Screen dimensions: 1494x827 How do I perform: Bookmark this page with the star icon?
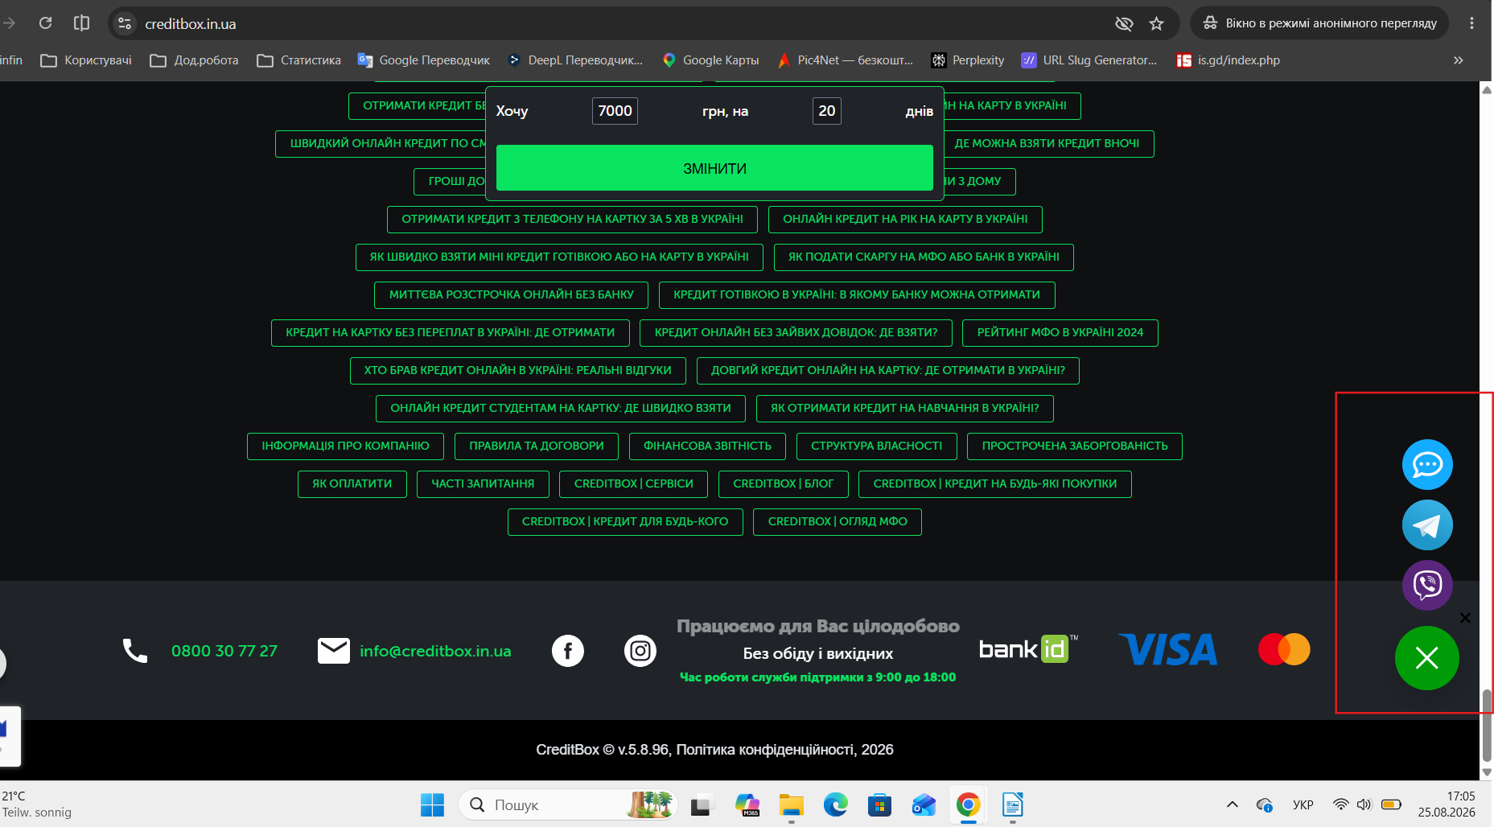click(x=1157, y=23)
